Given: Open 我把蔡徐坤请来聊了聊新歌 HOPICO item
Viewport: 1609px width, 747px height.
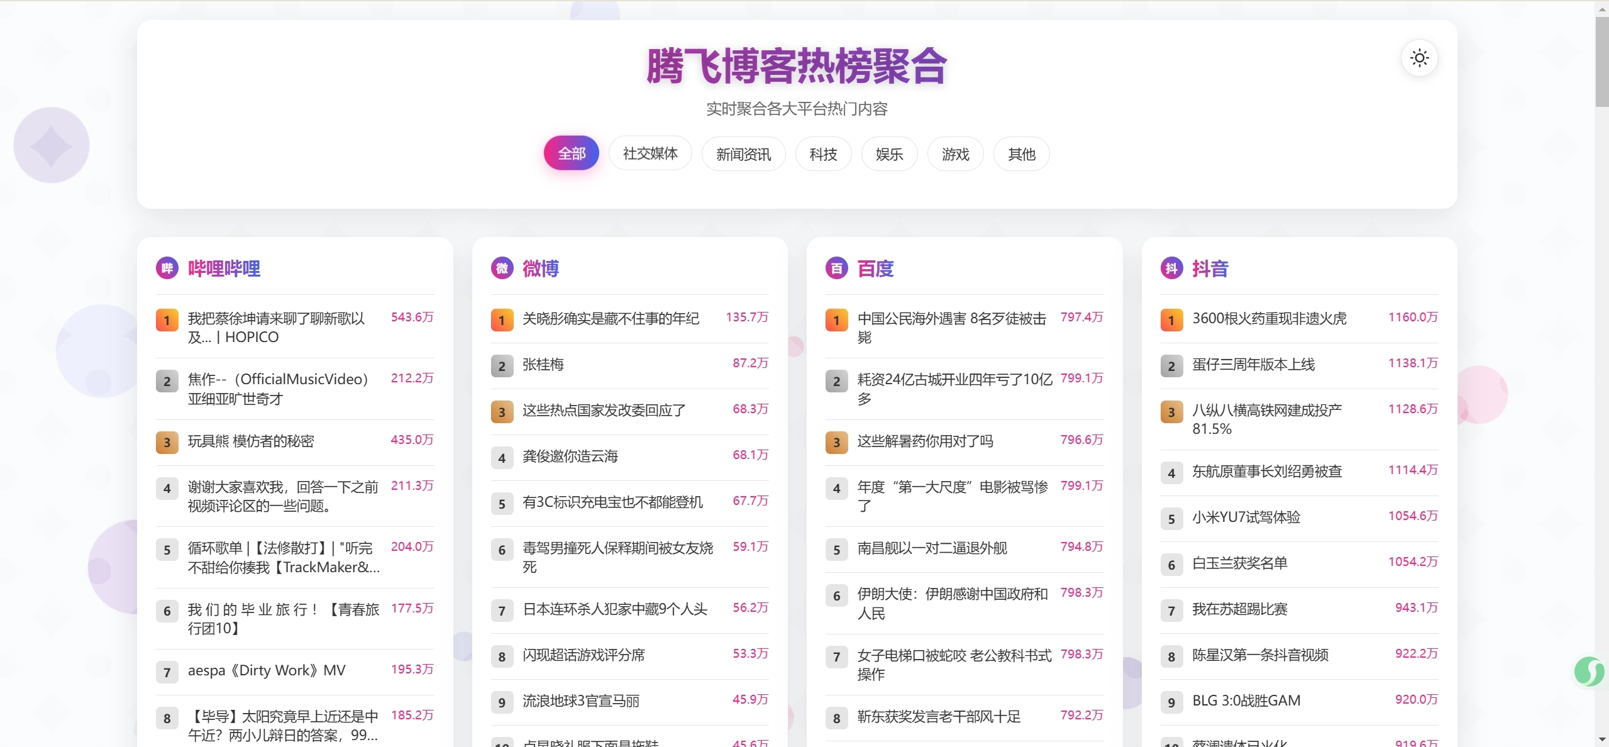Looking at the screenshot, I should [x=295, y=328].
